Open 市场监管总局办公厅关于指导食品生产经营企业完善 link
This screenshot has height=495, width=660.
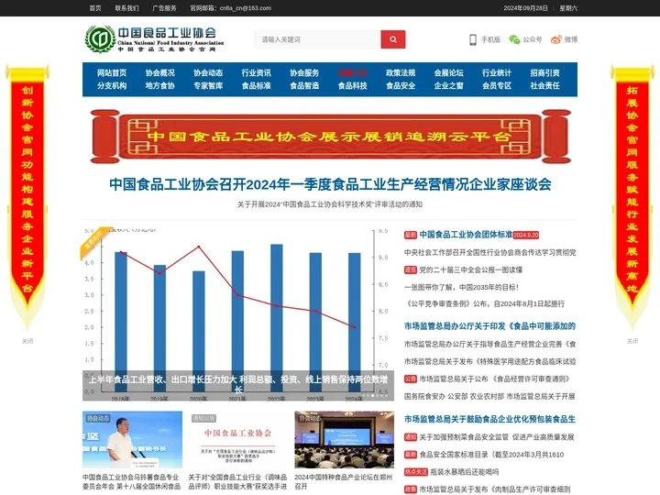489,345
